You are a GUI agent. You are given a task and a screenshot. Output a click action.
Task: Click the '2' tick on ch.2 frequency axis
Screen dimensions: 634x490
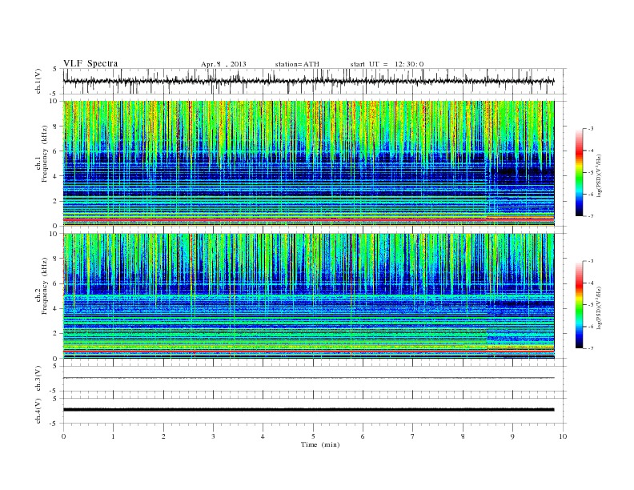point(56,334)
